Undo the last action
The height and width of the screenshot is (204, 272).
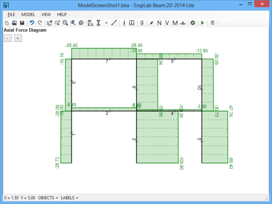32,23
